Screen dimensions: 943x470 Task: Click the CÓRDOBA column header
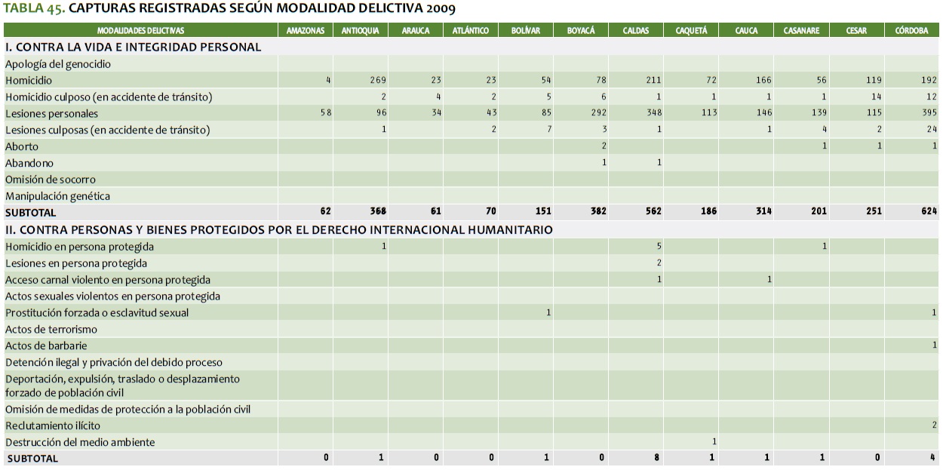pyautogui.click(x=911, y=31)
